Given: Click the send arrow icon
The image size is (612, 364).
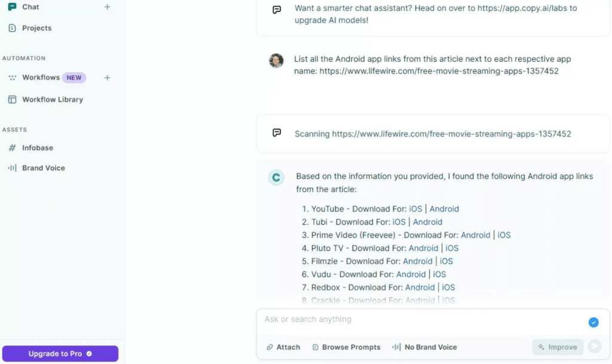Looking at the screenshot, I should (x=595, y=347).
